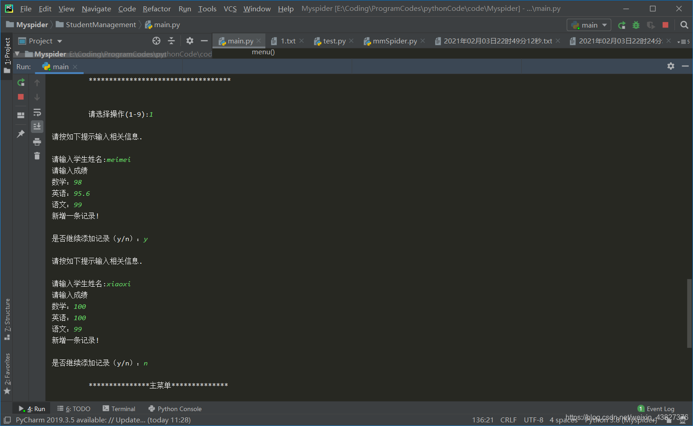Click the menu() breadcrumb in editor
Screen dimensions: 693x426
pos(263,52)
